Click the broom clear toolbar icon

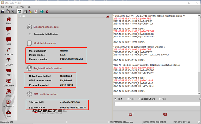pos(31,12)
